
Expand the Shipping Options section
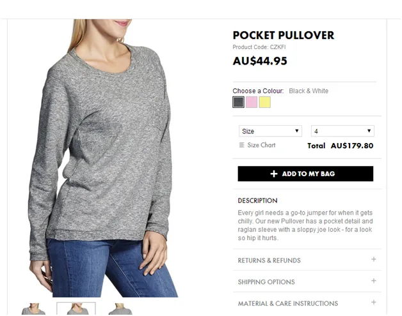(307, 282)
